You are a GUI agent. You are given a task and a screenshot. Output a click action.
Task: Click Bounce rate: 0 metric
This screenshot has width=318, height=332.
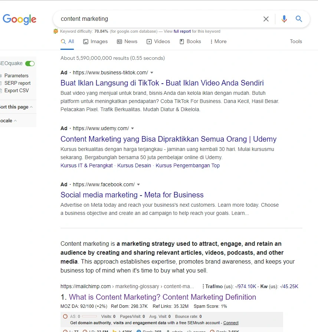pos(188,316)
